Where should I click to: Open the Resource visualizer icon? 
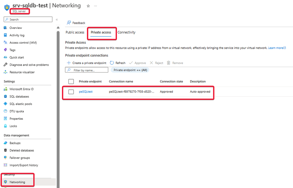coord(5,72)
